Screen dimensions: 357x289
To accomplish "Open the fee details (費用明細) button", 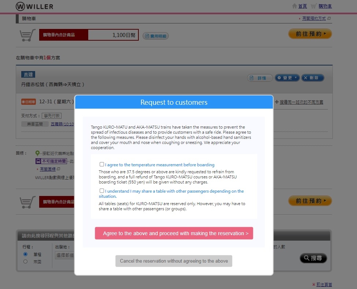I will coord(156,36).
